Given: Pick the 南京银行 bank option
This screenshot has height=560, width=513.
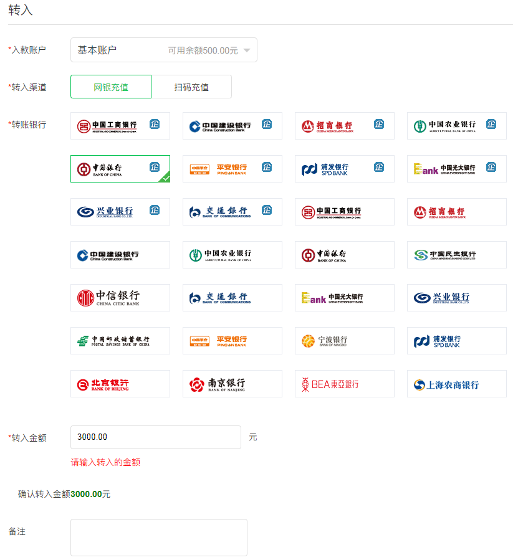Looking at the screenshot, I should coord(233,384).
